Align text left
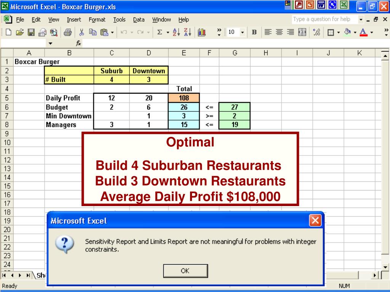The width and height of the screenshot is (390, 292). click(268, 32)
